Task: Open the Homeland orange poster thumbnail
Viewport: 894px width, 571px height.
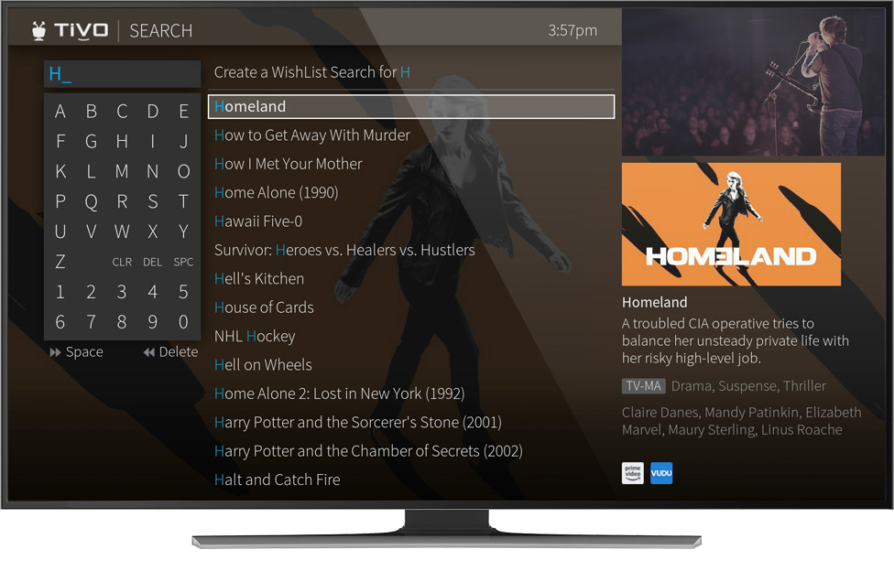Action: click(x=731, y=224)
